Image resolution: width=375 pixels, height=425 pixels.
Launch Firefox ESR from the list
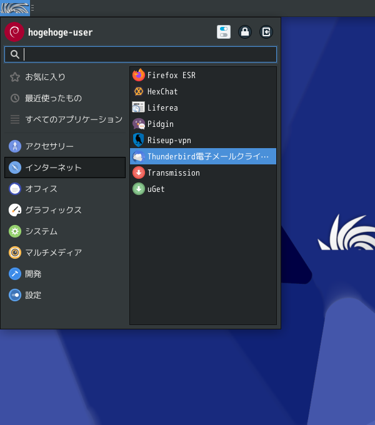[x=203, y=75]
